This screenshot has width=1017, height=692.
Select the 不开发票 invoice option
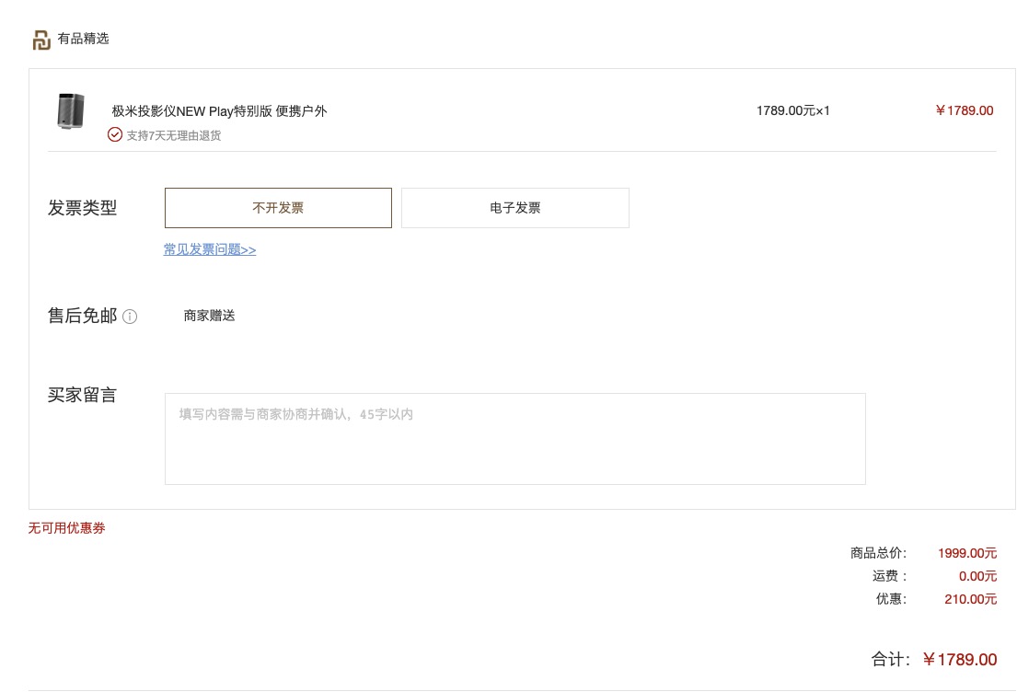[x=278, y=208]
